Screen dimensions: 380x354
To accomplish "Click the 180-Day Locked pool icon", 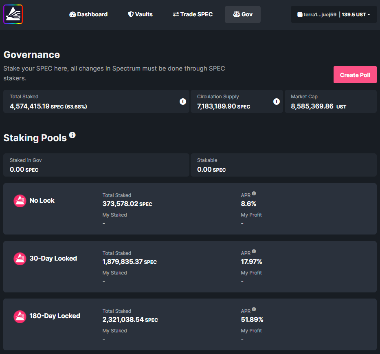I will coord(20,316).
